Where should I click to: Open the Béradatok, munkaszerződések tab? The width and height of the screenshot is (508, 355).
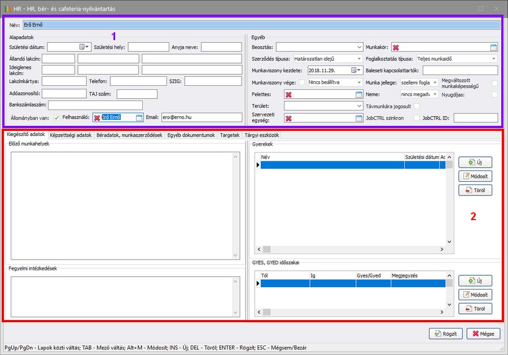[129, 135]
